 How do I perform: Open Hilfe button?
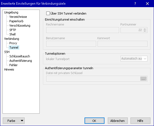140,121
